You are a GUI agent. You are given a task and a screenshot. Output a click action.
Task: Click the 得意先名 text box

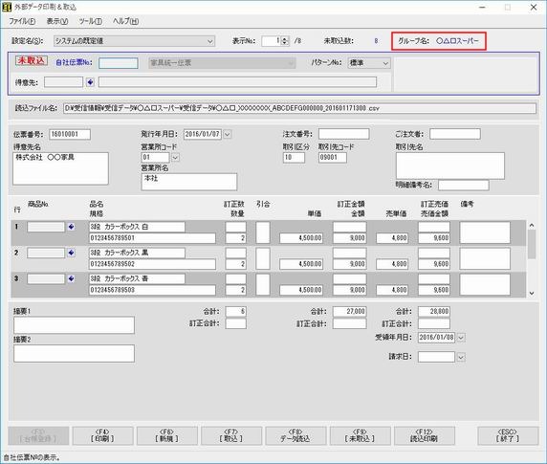(60, 168)
